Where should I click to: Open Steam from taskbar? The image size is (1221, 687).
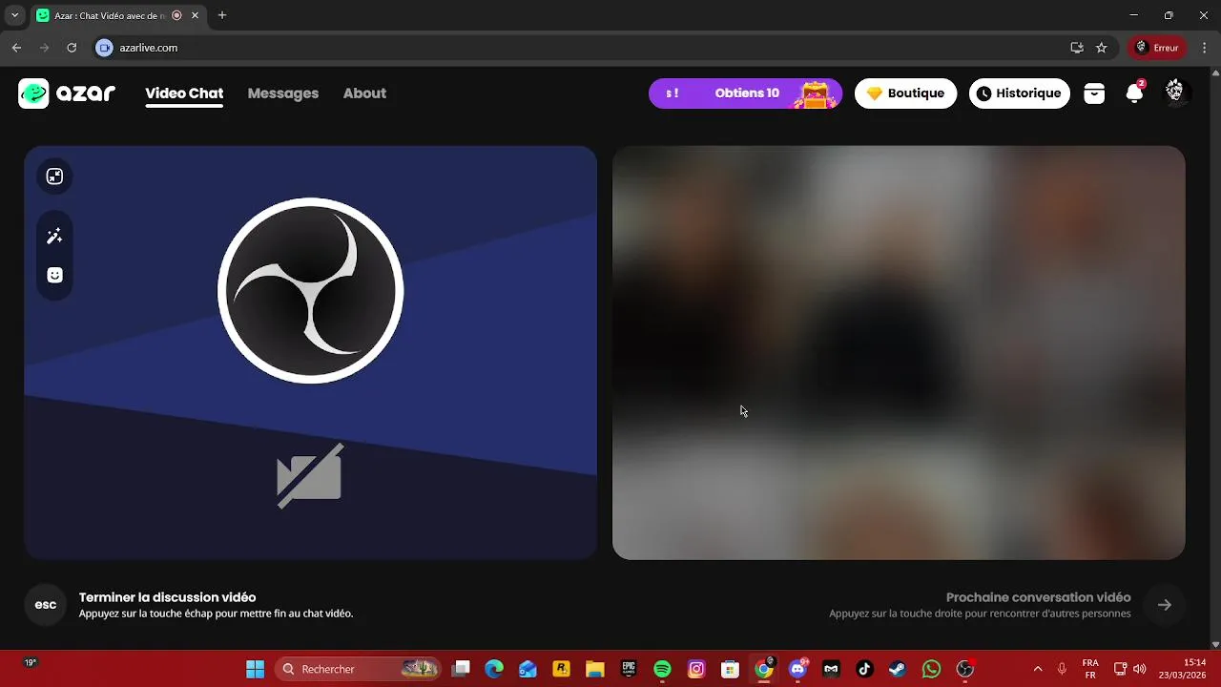coord(898,669)
